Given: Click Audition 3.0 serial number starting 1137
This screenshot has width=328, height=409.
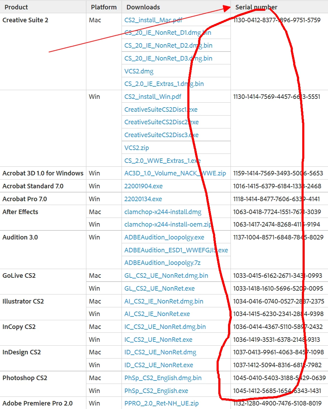Looking at the screenshot, I should click(278, 237).
